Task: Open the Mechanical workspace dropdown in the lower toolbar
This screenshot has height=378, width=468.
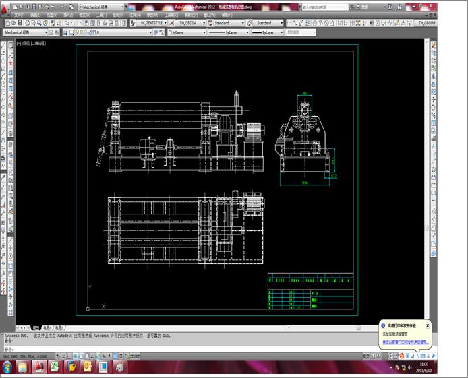Action: coord(26,32)
